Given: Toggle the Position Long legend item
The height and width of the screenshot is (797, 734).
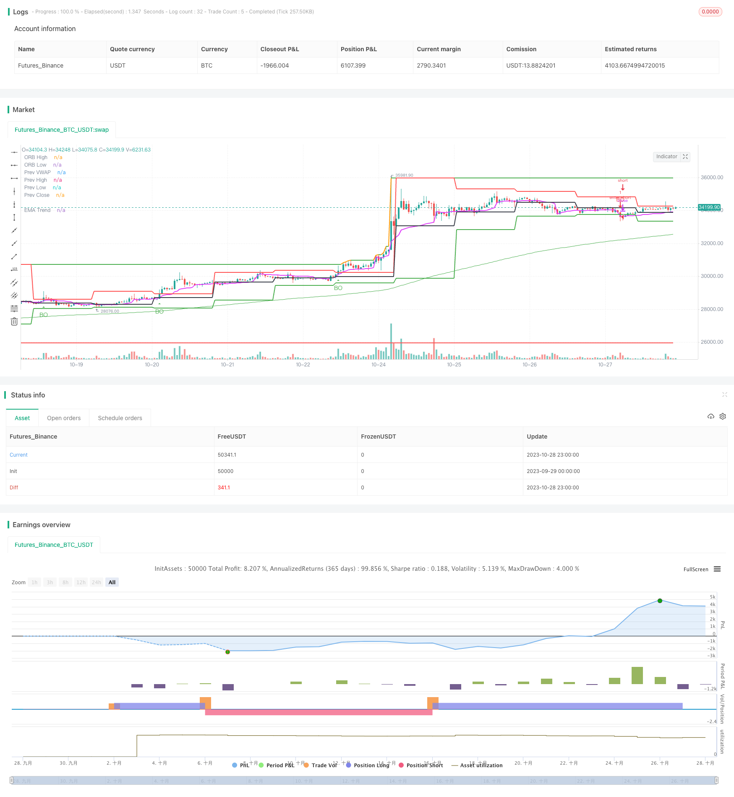Looking at the screenshot, I should point(368,765).
